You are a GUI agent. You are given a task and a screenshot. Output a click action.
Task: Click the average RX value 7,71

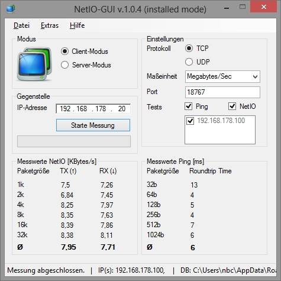(108, 247)
